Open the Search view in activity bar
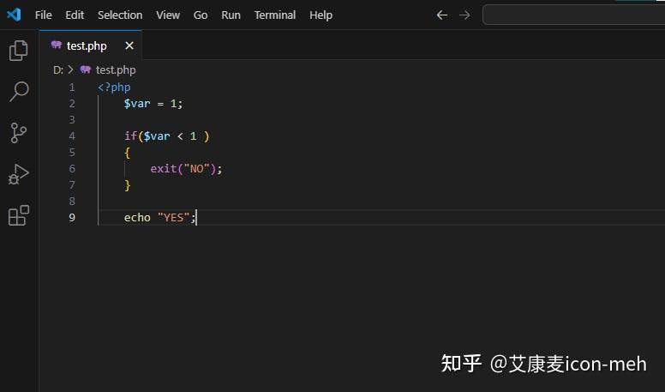665x392 pixels. point(19,91)
